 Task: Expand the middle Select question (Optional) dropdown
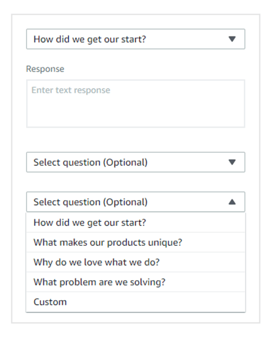136,162
